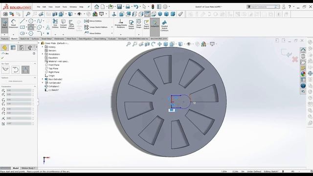
Task: Toggle the Rapid Sketch mode
Action: coord(146,24)
